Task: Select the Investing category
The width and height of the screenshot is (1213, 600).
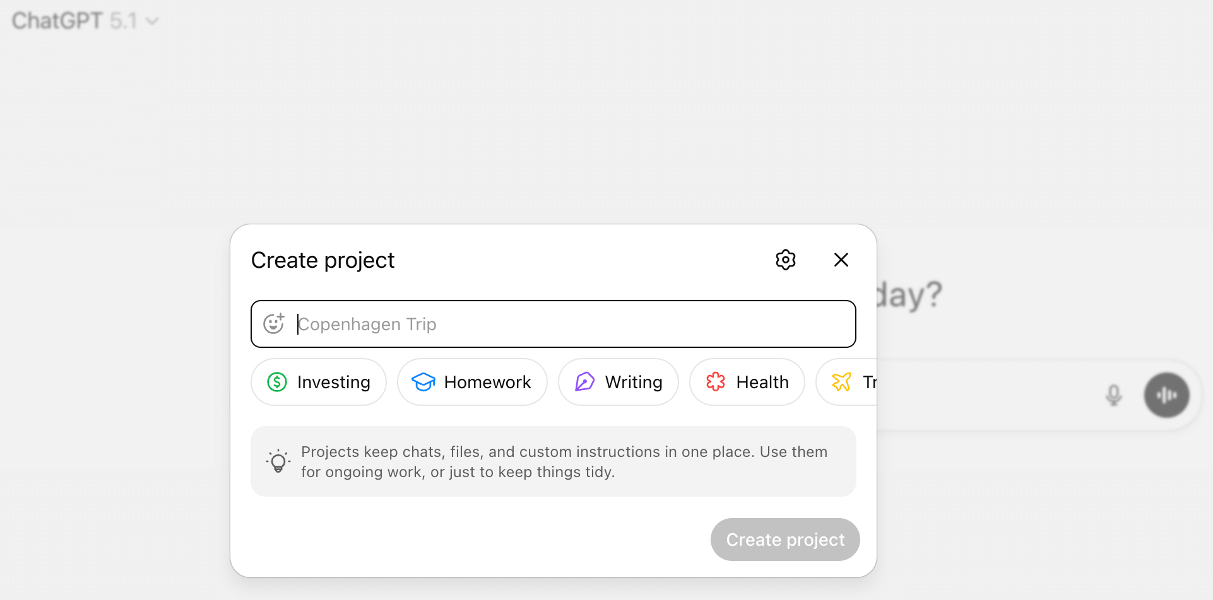Action: pyautogui.click(x=318, y=382)
